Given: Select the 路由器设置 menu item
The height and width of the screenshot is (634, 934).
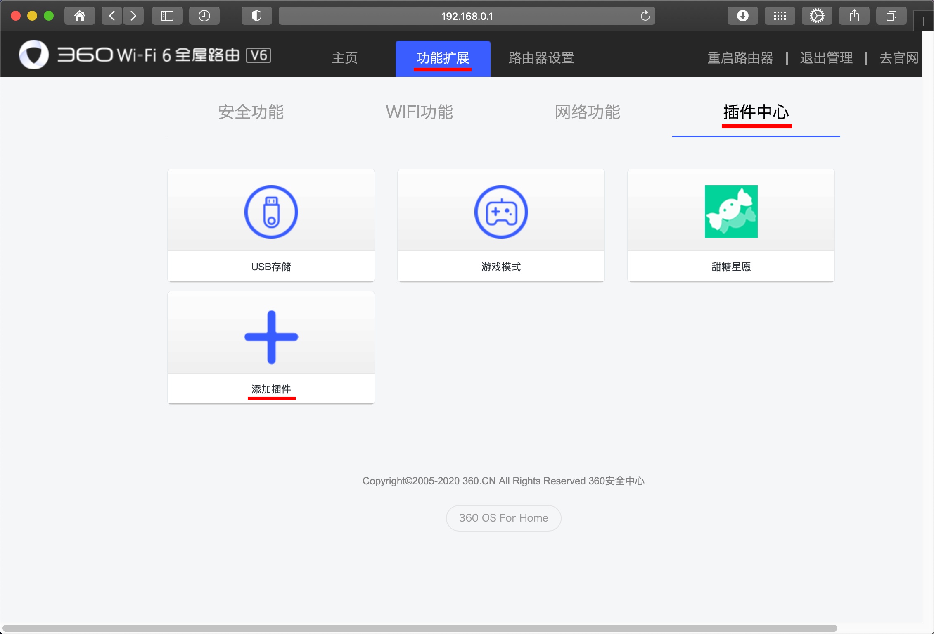Looking at the screenshot, I should [x=540, y=58].
